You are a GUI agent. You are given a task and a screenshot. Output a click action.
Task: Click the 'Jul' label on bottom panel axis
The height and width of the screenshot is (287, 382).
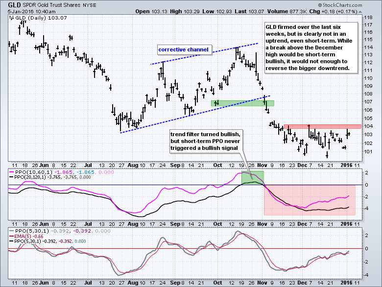[88, 283]
